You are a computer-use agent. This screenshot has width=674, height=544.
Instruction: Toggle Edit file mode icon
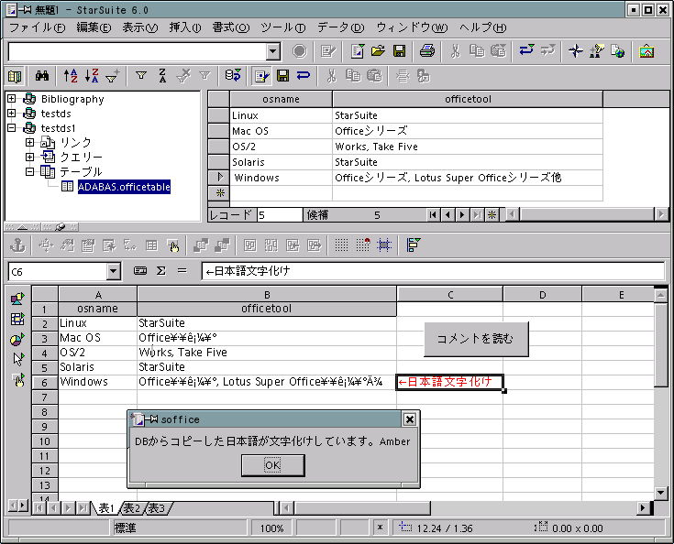tap(328, 51)
